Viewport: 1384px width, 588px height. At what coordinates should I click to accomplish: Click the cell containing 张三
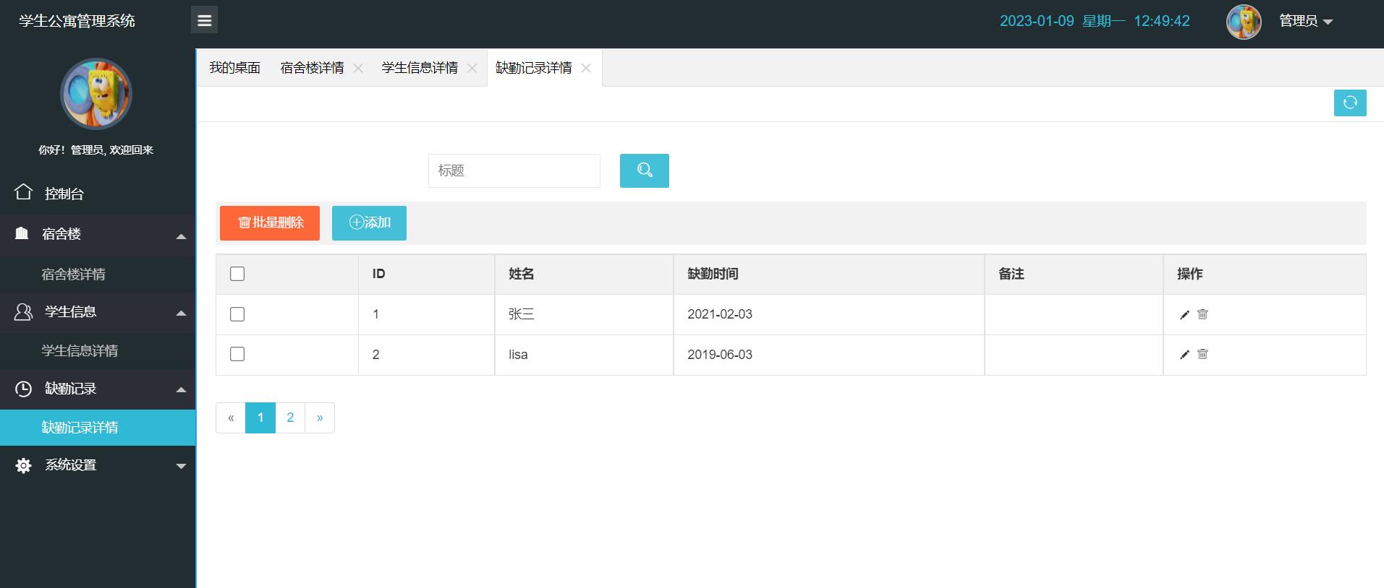[584, 314]
